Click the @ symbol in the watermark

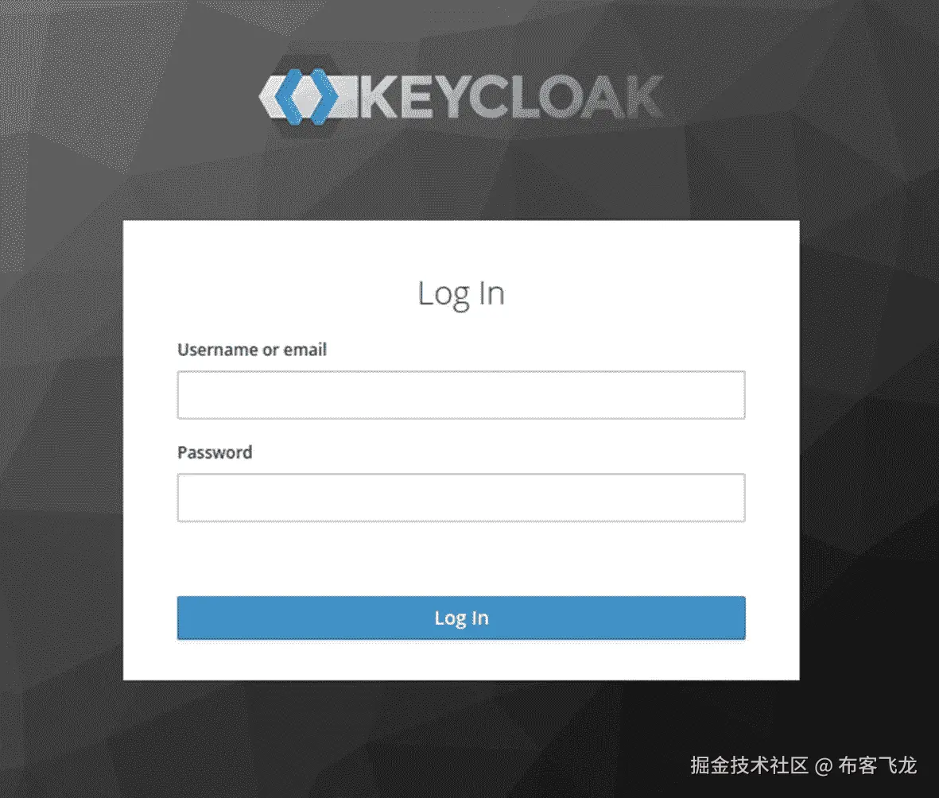[824, 765]
